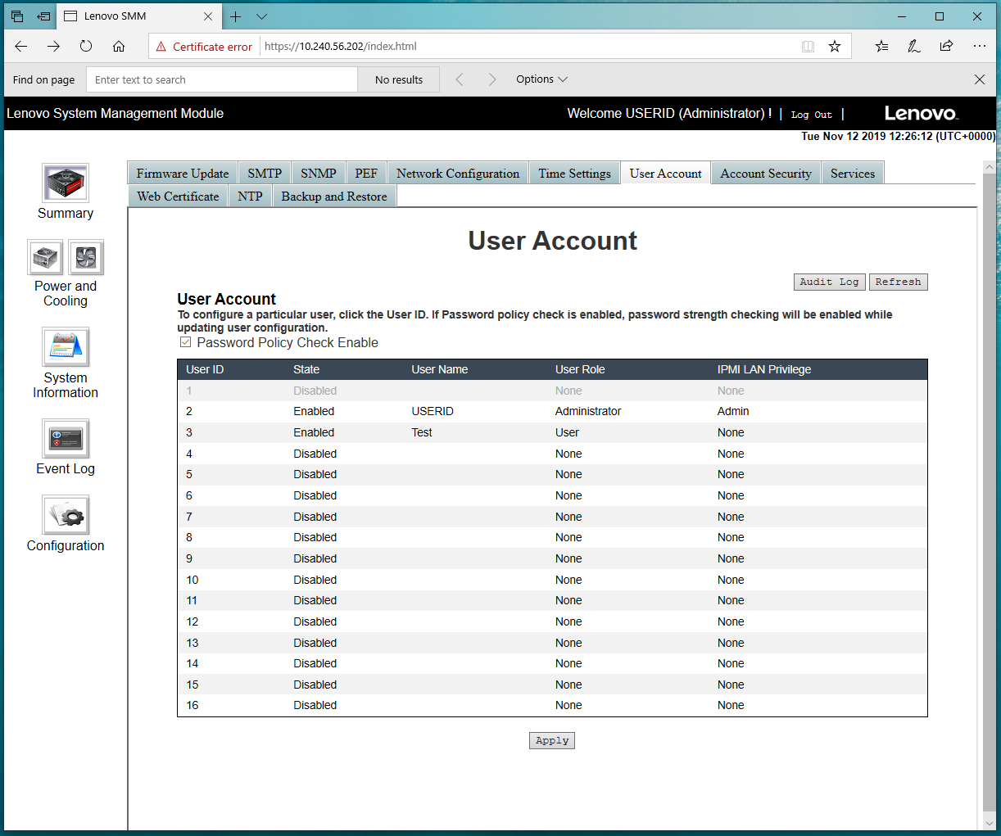This screenshot has width=1001, height=836.
Task: Select user ID 3 Test row
Action: [x=189, y=432]
